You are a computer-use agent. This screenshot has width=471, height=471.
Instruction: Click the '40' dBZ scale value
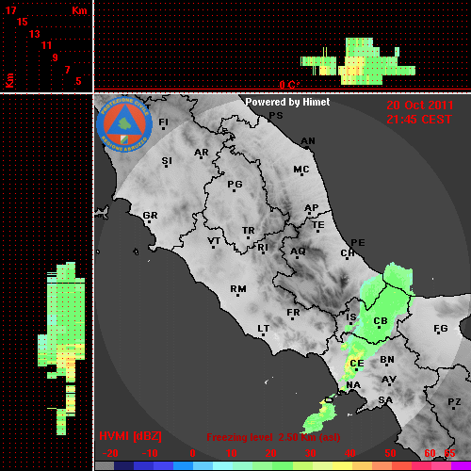(350, 453)
